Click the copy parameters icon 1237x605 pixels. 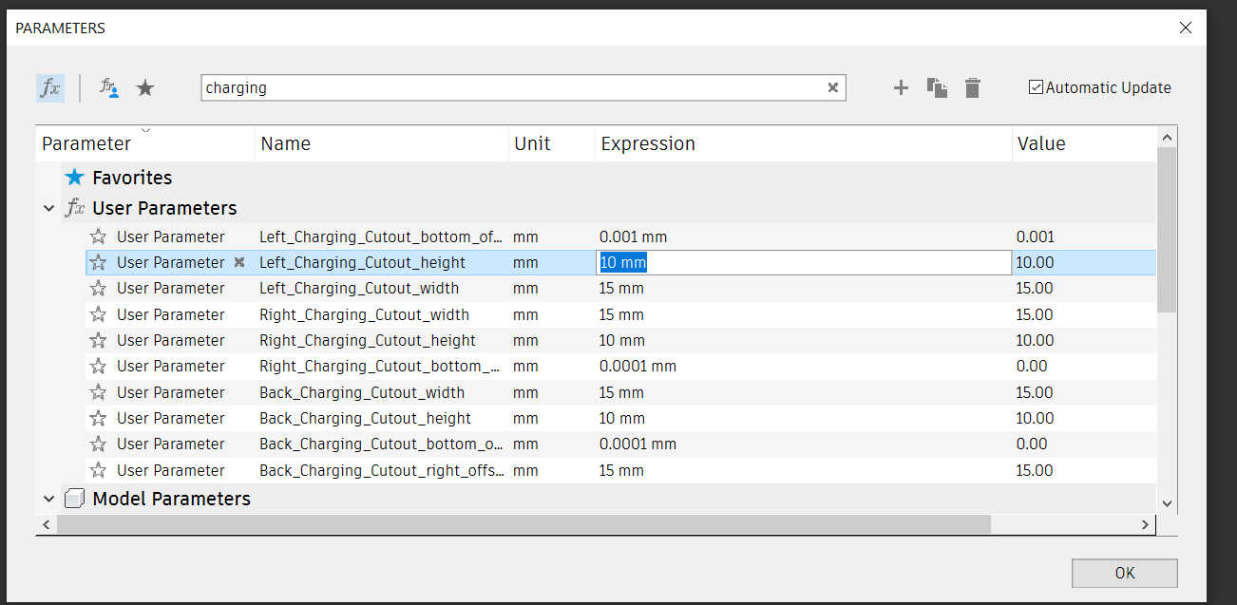[x=937, y=88]
